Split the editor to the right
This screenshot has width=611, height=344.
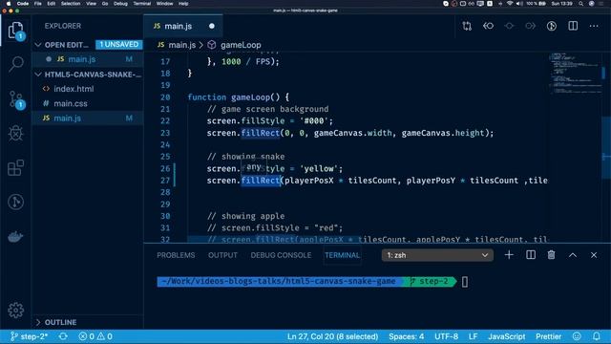pos(573,26)
